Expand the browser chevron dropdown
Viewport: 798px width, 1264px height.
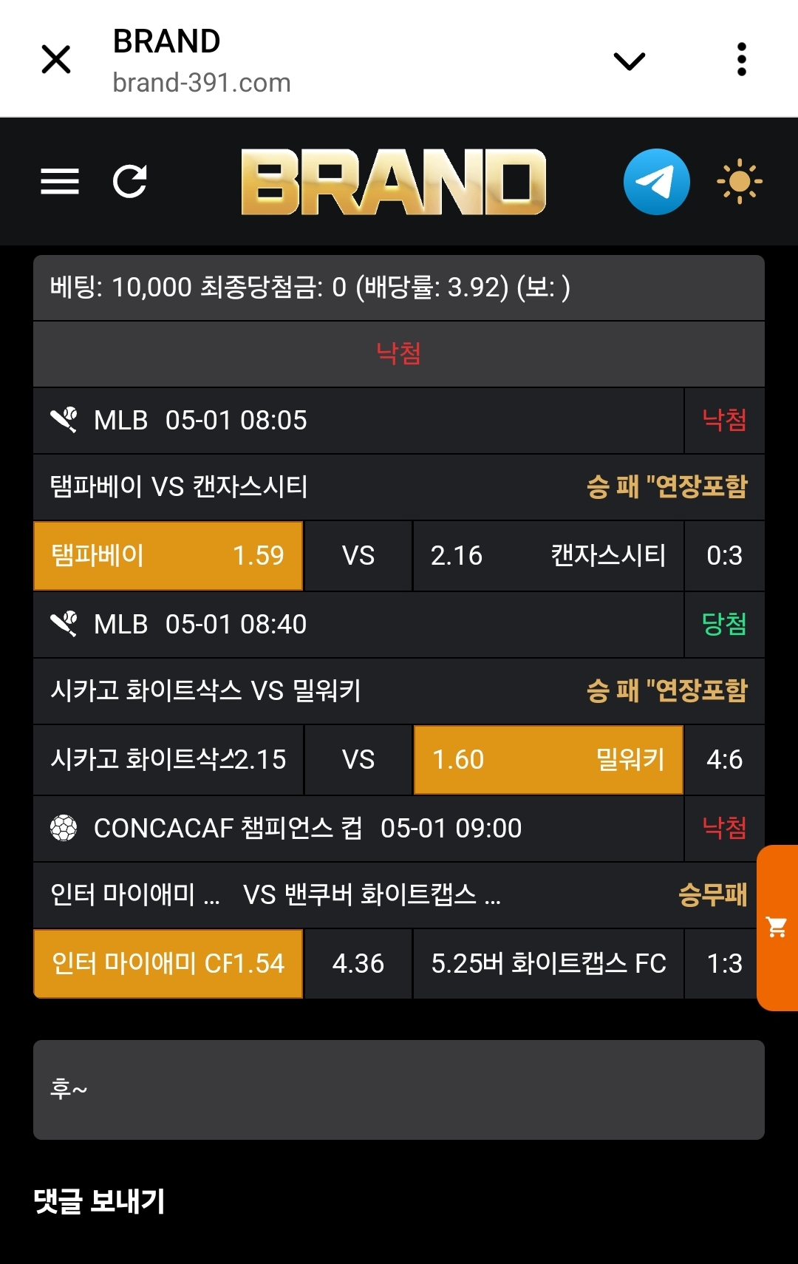click(x=630, y=60)
